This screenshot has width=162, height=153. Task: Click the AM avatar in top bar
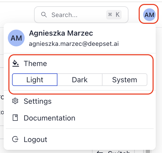pyautogui.click(x=149, y=15)
